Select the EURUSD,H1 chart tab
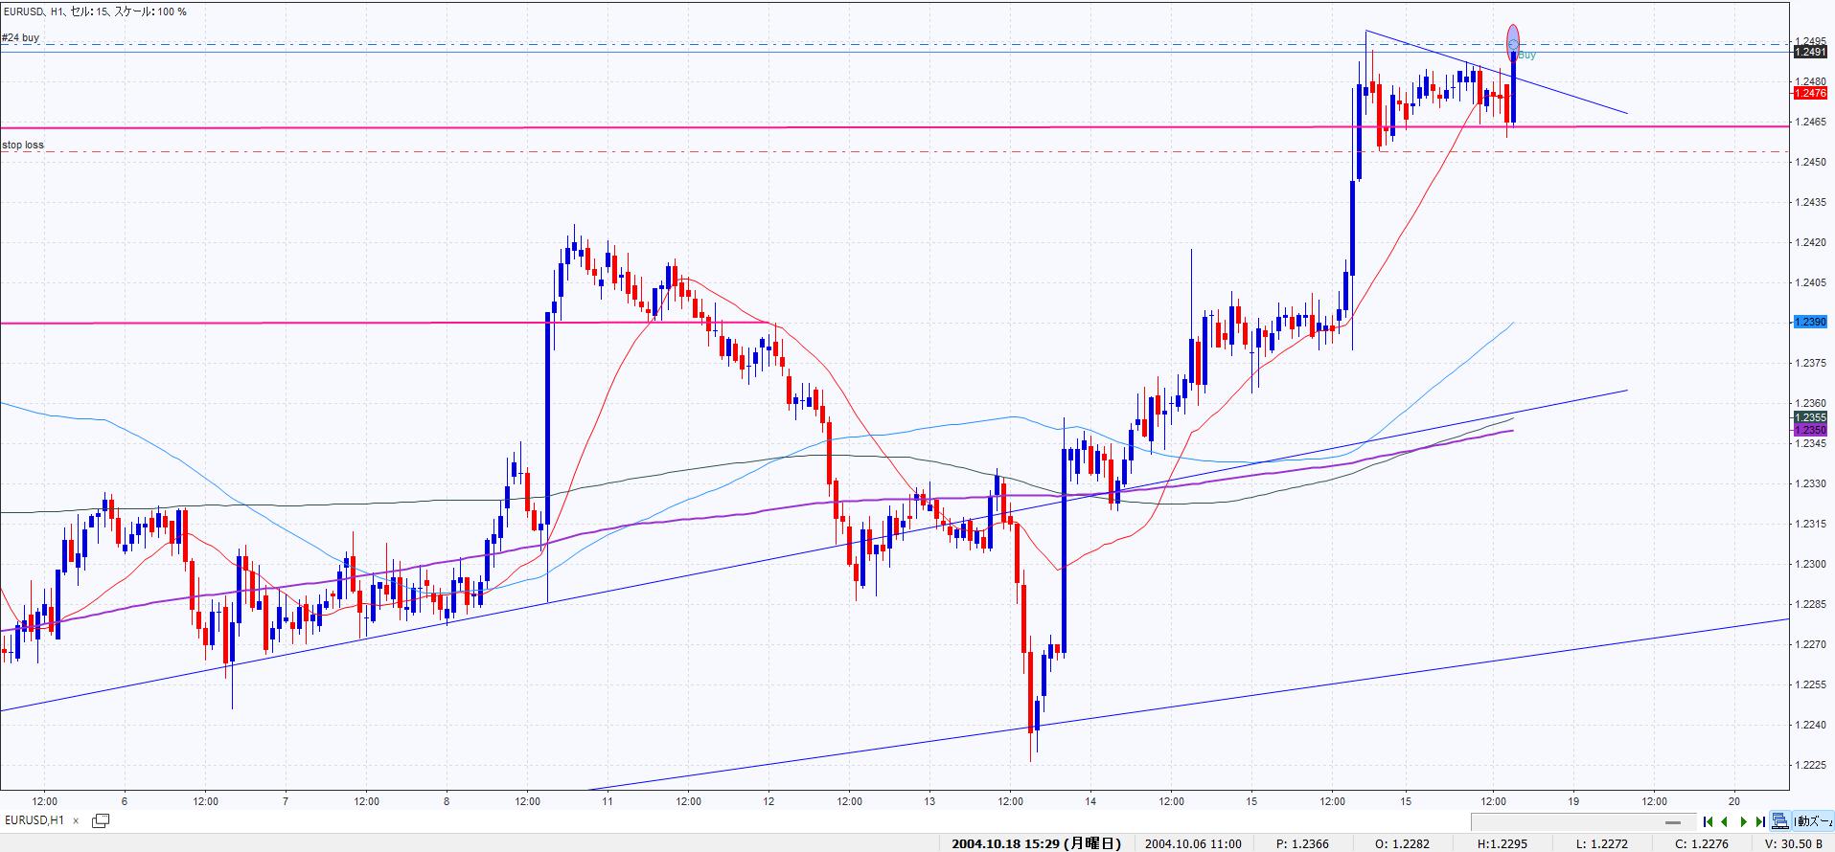1835x852 pixels. 34,820
